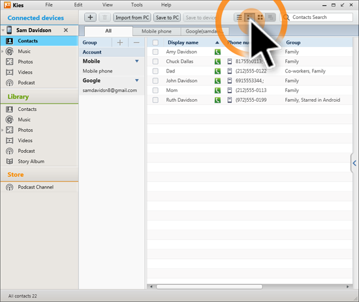Switch to the Mobile phone tab

(x=157, y=31)
